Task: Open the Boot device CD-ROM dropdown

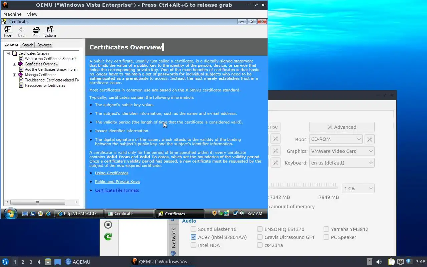Action: coord(336,139)
